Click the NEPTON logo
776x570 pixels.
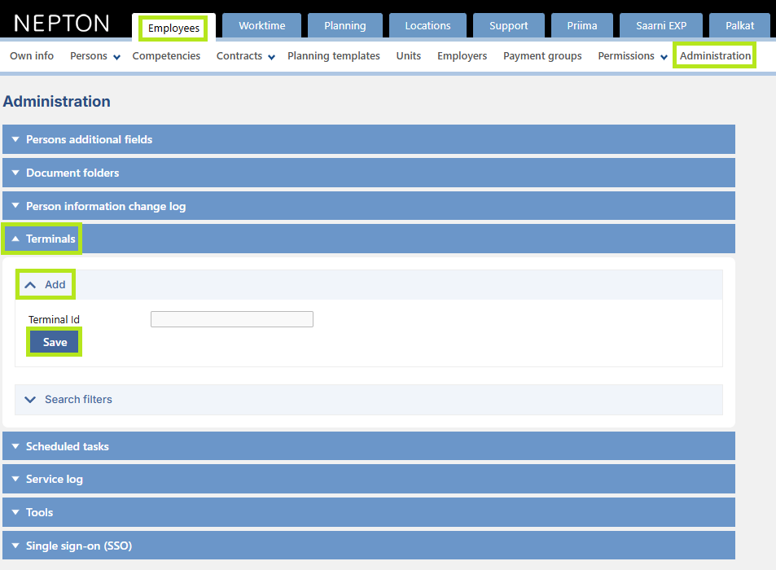(x=61, y=24)
